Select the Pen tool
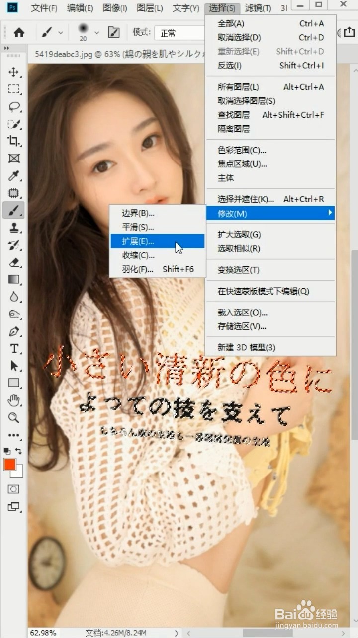Image resolution: width=358 pixels, height=638 pixels. pos(14,331)
